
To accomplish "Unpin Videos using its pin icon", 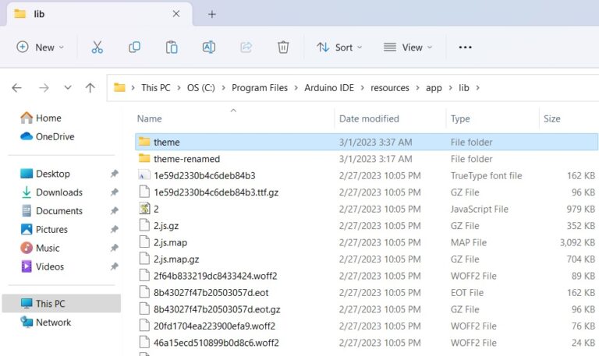I will click(x=114, y=266).
